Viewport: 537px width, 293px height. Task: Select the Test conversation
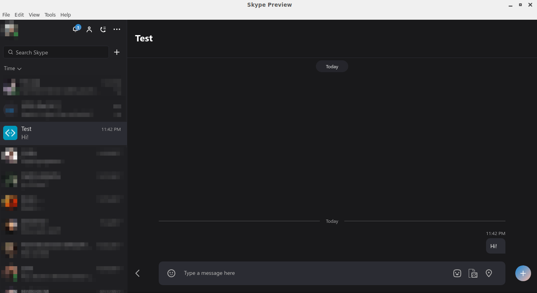click(x=63, y=133)
